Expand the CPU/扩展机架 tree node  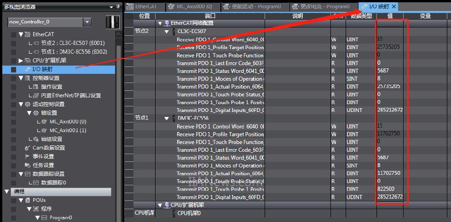point(21,61)
